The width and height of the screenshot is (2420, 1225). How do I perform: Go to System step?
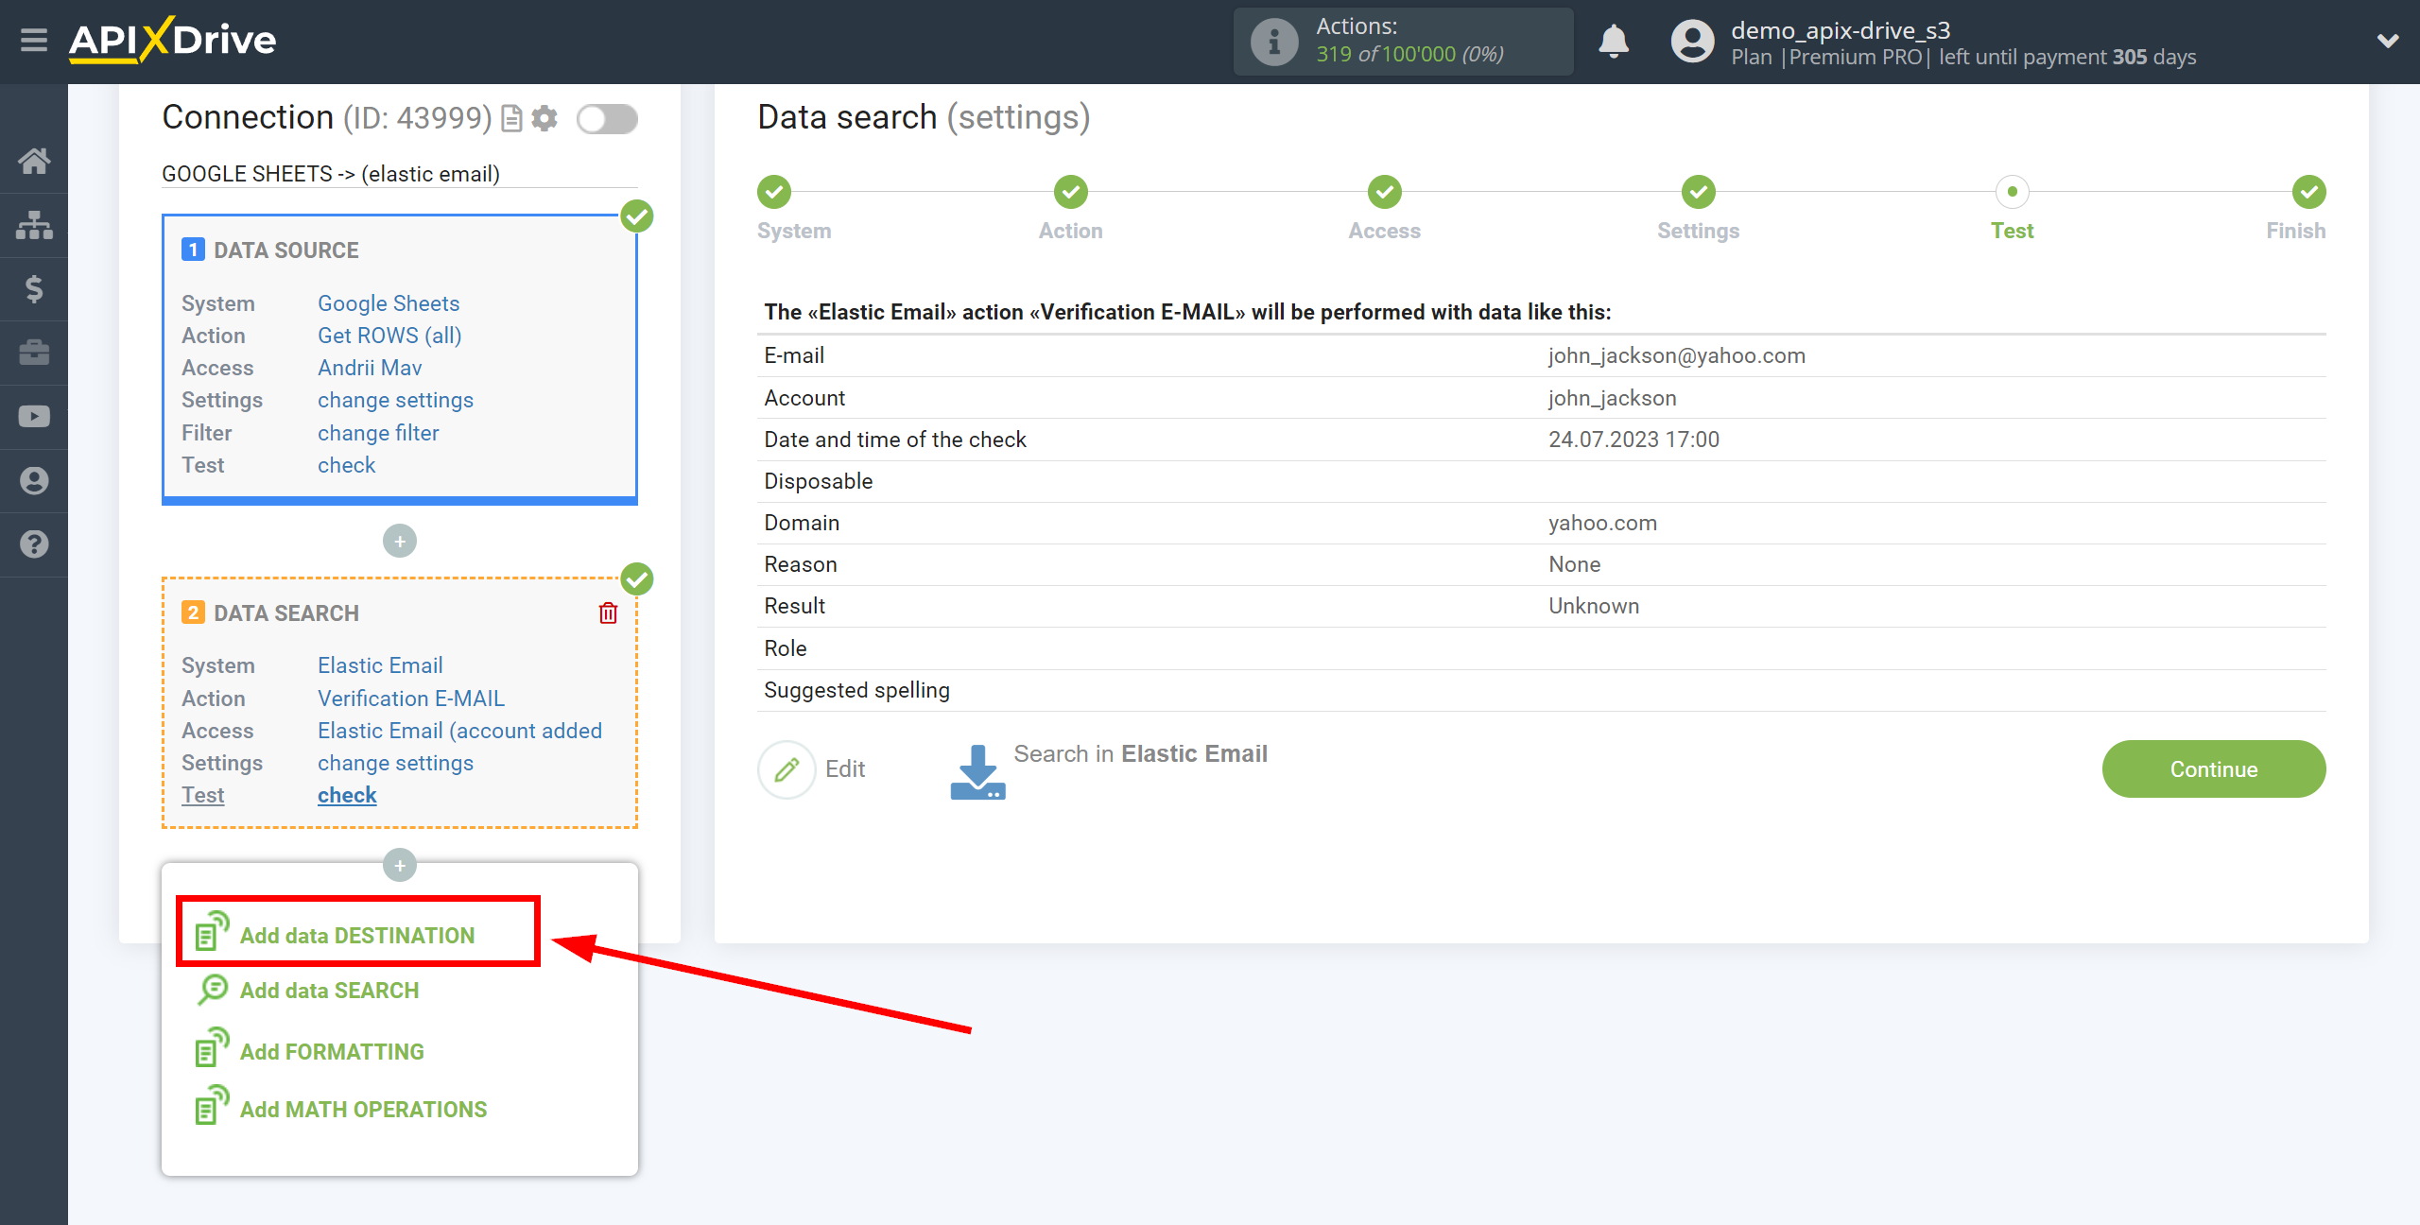pos(775,192)
